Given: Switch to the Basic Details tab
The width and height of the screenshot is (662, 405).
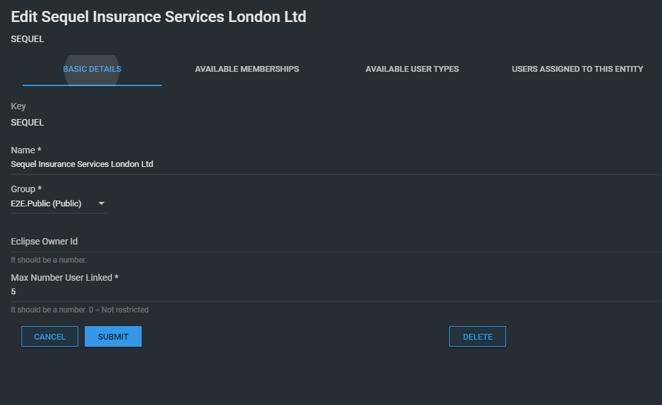Looking at the screenshot, I should tap(92, 69).
